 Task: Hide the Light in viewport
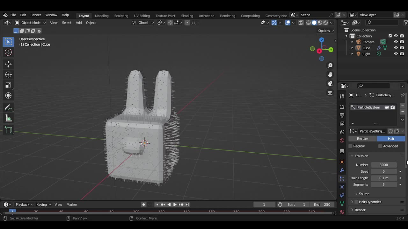coord(396,54)
